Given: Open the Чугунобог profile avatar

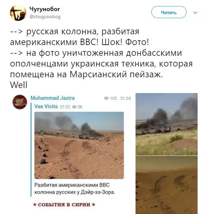Looking at the screenshot, I should [x=18, y=13].
